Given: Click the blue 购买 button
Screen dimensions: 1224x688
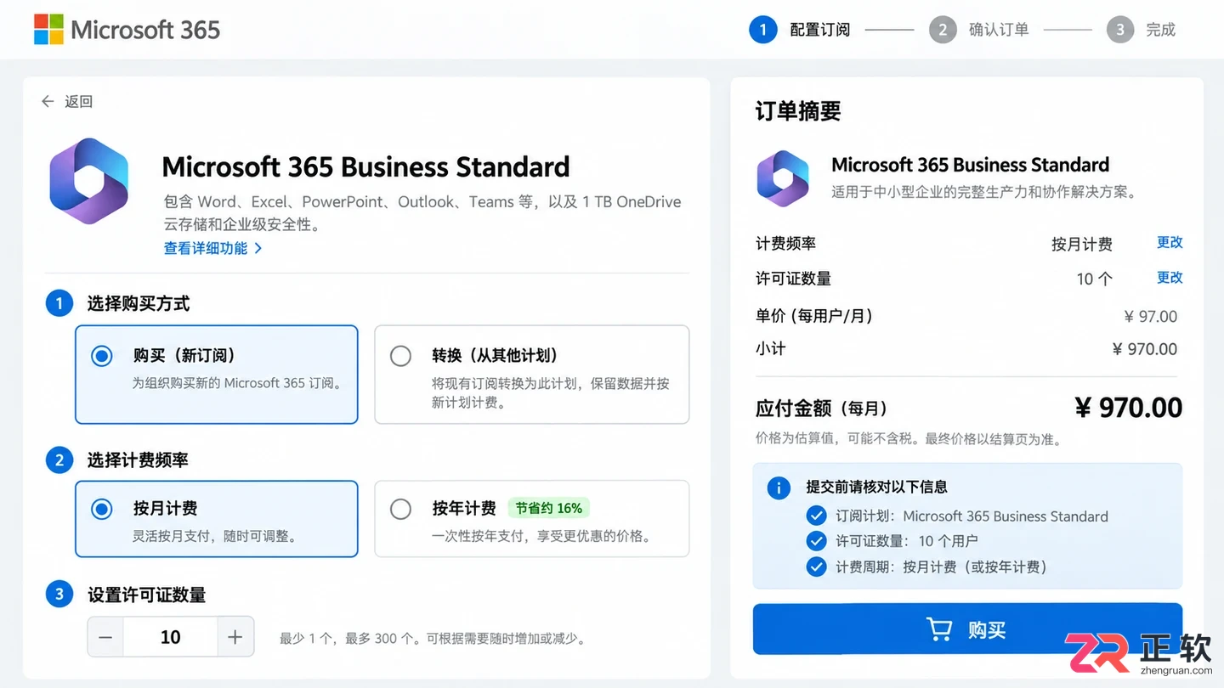Looking at the screenshot, I should tap(967, 629).
